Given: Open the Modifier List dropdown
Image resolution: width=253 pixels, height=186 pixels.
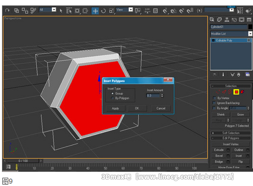Looking at the screenshot, I should tap(250, 34).
